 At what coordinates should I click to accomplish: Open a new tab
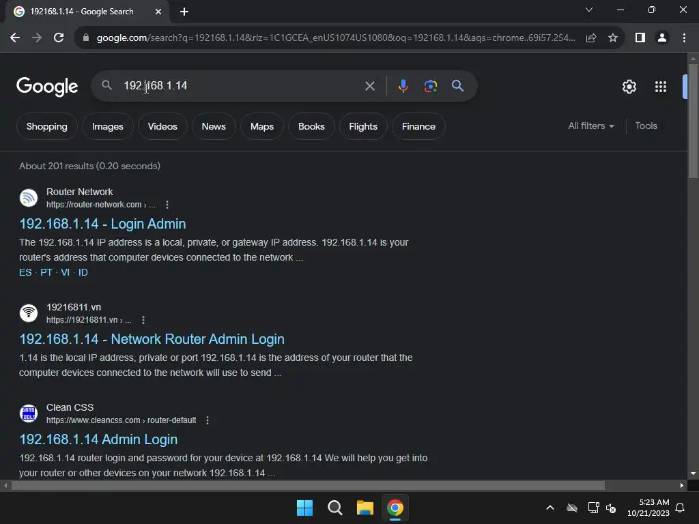184,12
